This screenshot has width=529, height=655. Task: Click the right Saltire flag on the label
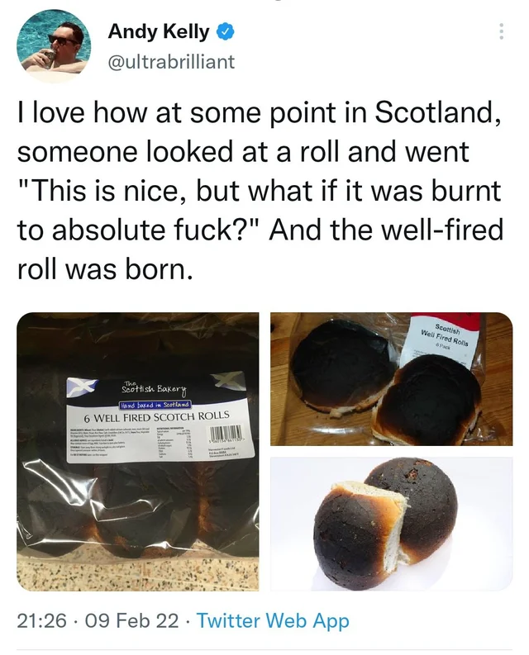[230, 382]
